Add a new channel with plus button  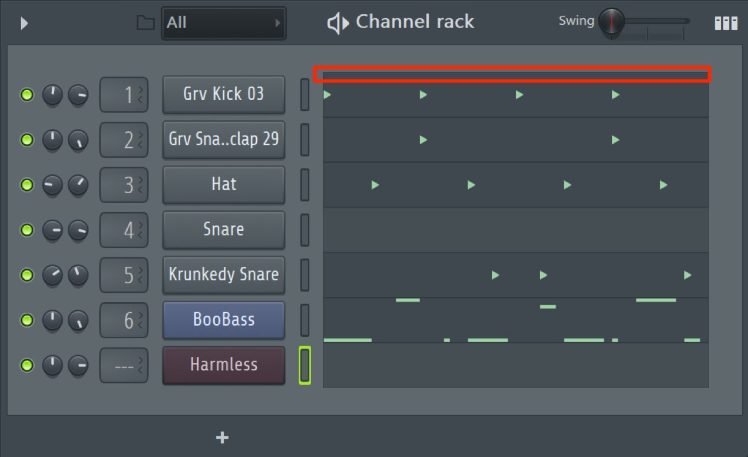point(222,438)
